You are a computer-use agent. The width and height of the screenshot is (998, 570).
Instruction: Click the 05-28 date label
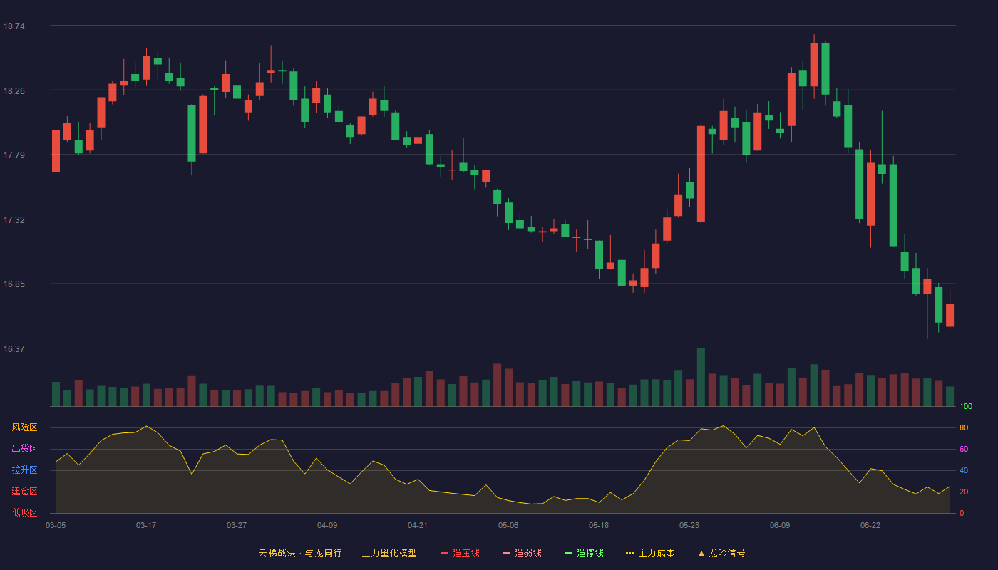(x=689, y=525)
